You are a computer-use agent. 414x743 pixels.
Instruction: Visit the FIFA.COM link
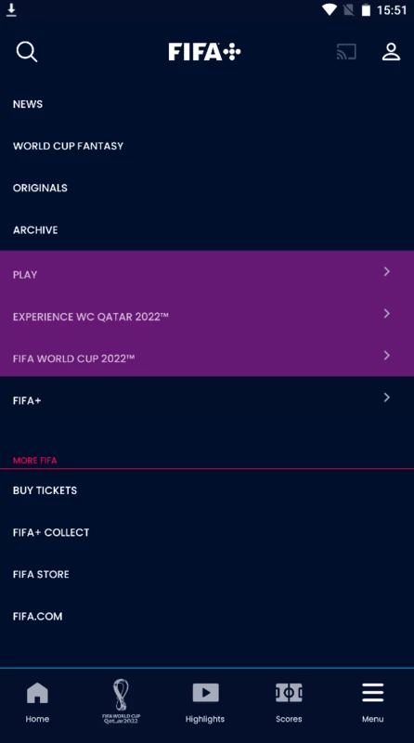pyautogui.click(x=37, y=617)
